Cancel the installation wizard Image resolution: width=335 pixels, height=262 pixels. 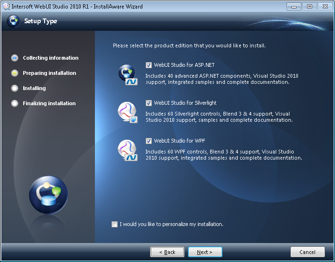tap(307, 252)
